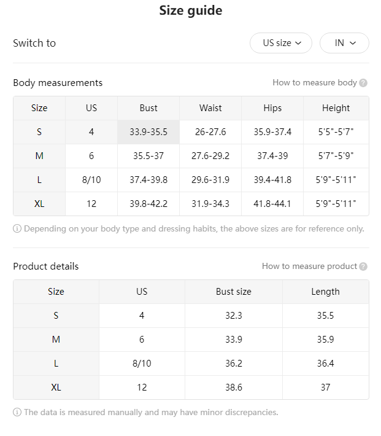Click the info icon before the body type disclaimer

tap(17, 228)
